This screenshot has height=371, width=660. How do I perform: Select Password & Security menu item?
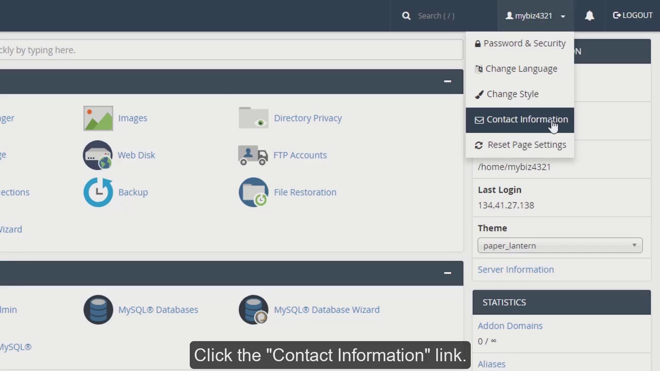pyautogui.click(x=520, y=43)
